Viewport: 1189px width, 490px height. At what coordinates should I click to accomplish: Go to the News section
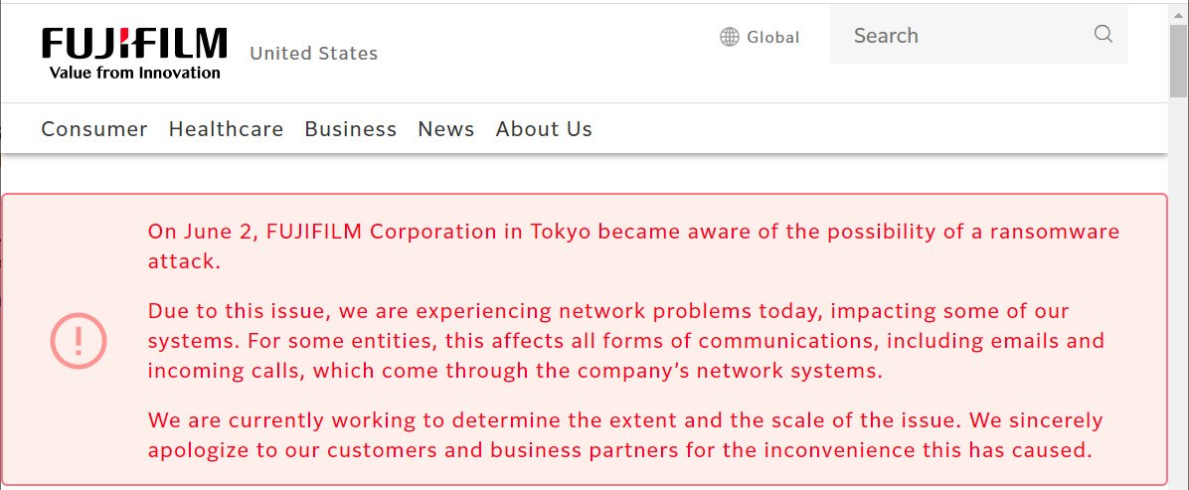tap(445, 129)
